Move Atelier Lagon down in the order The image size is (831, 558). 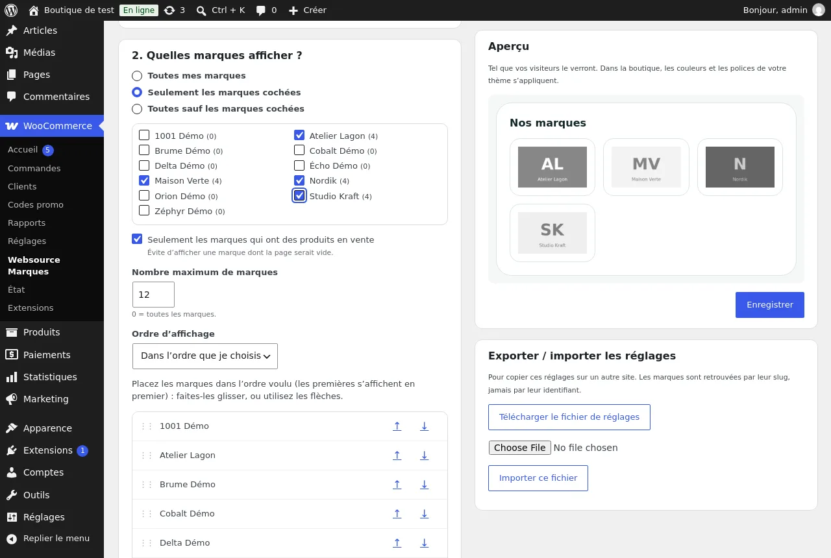click(x=425, y=455)
